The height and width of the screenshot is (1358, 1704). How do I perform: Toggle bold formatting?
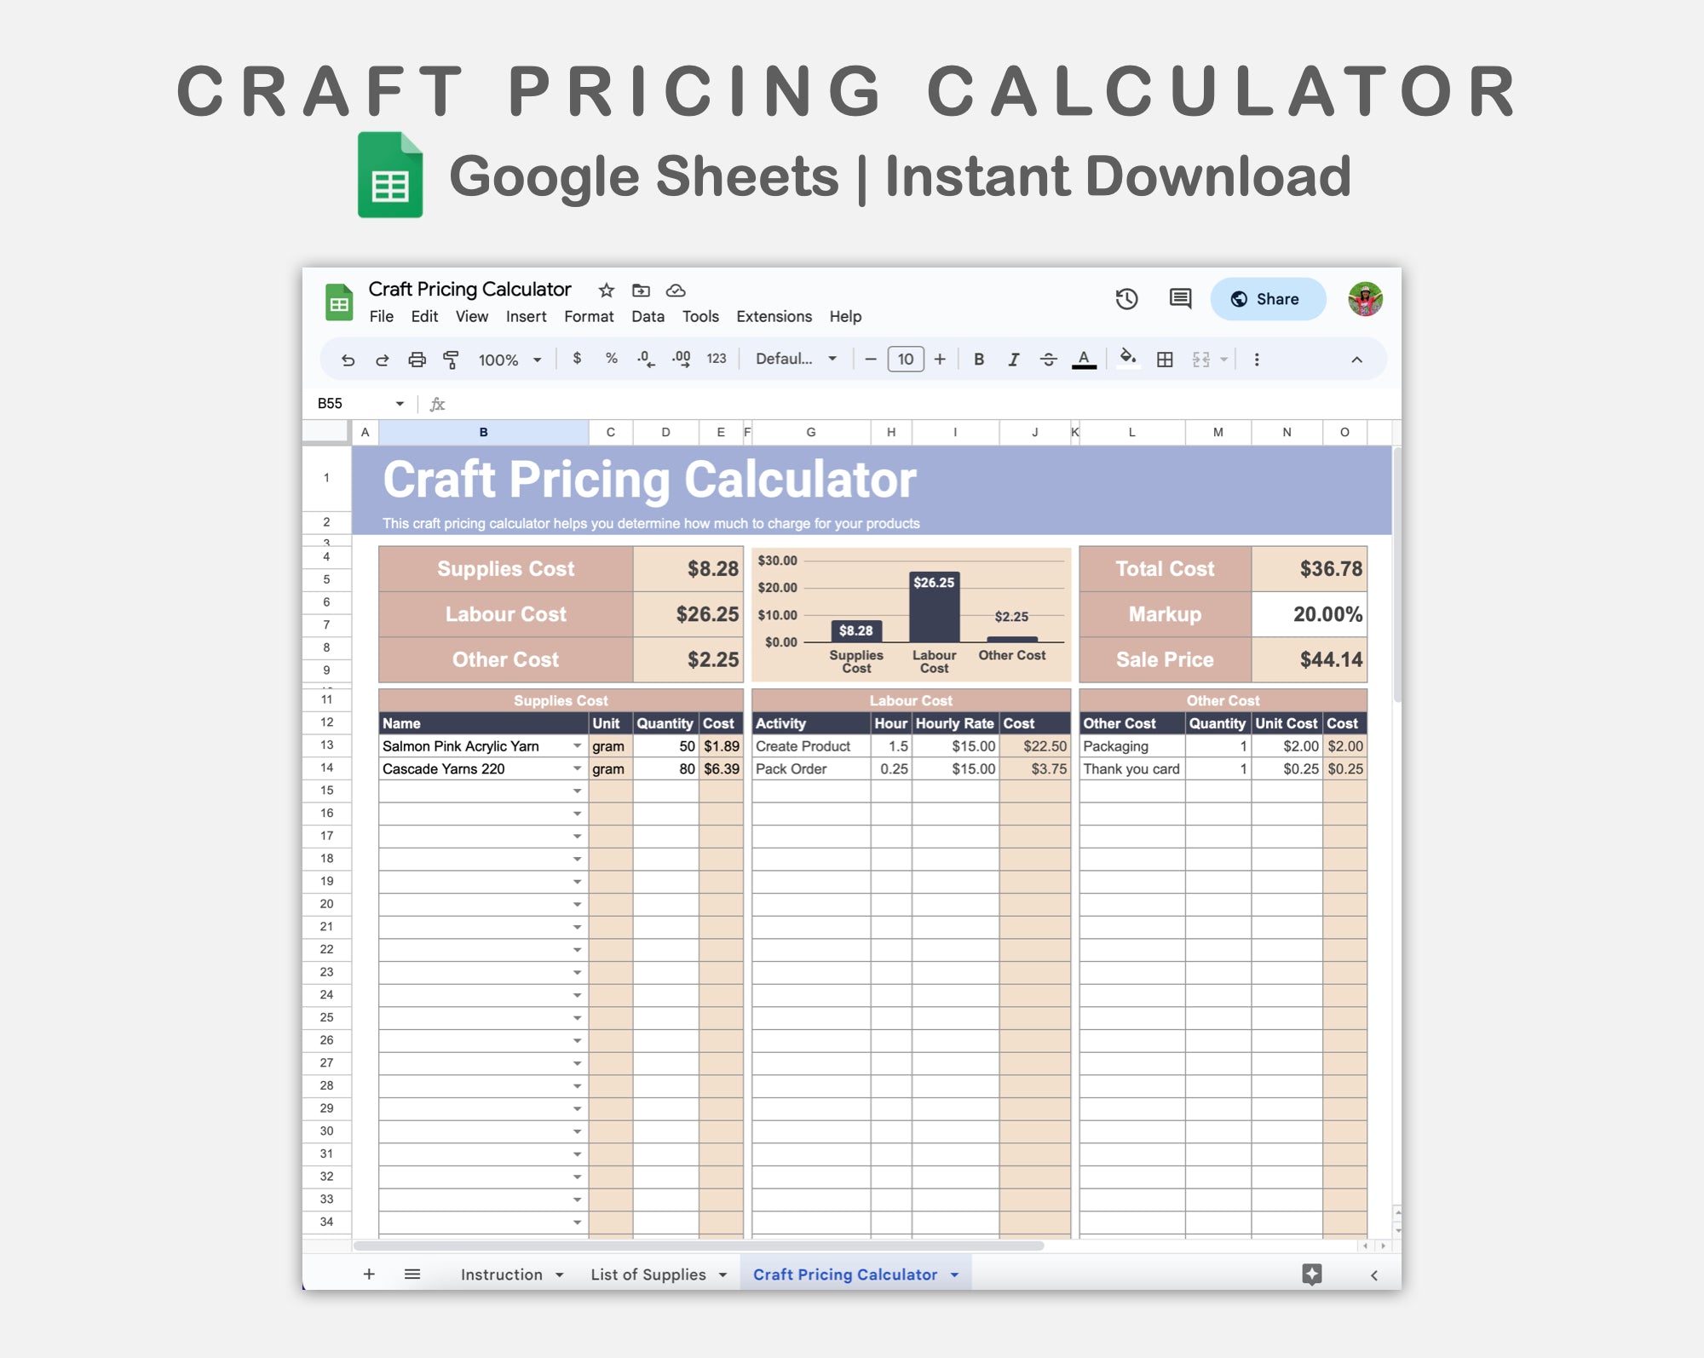[979, 359]
